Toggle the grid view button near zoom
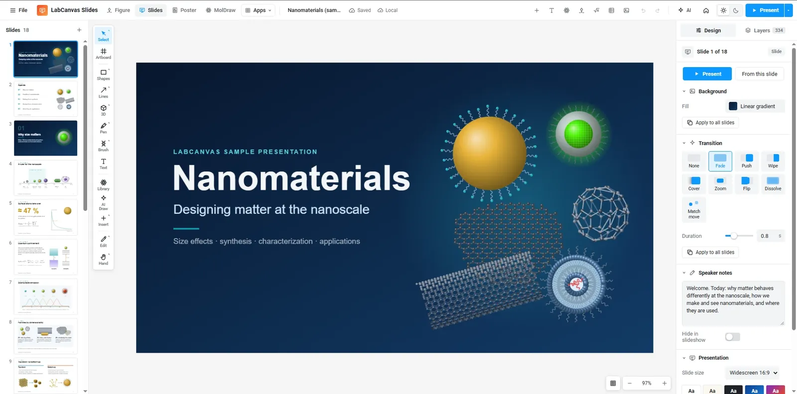The image size is (797, 394). (613, 383)
